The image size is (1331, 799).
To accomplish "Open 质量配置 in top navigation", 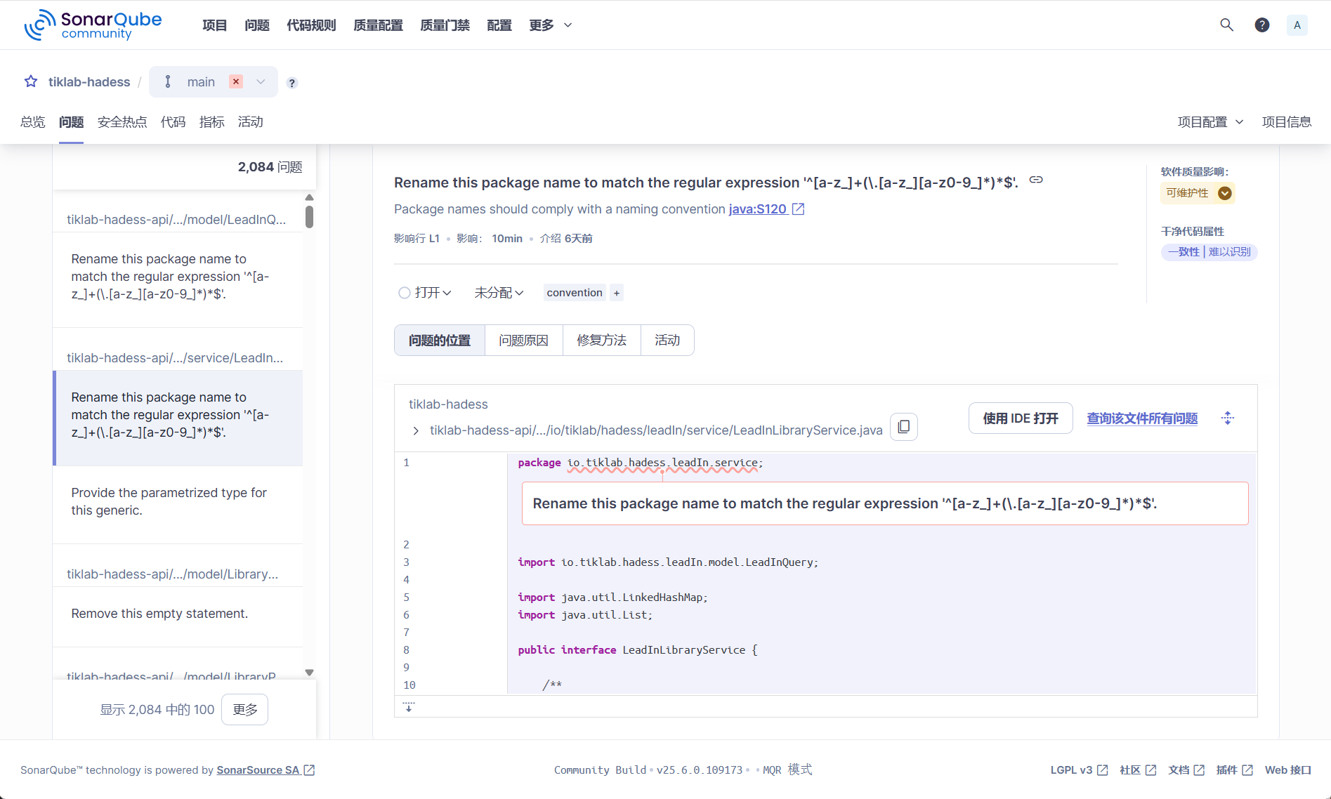I will coord(378,25).
